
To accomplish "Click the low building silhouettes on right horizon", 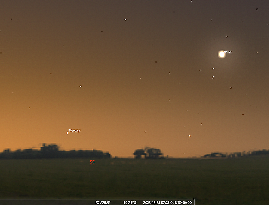I will pos(235,154).
